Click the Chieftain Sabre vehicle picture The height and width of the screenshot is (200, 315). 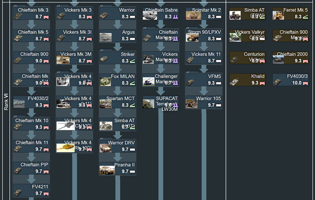click(150, 15)
